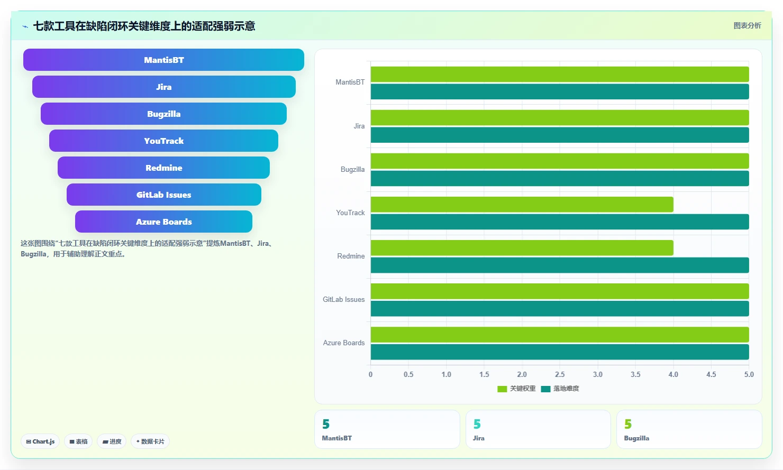Click the Jira funnel bar
This screenshot has height=470, width=783.
click(163, 87)
